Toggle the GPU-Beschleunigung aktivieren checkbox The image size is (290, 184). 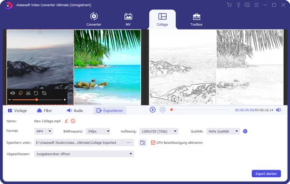coord(153,143)
